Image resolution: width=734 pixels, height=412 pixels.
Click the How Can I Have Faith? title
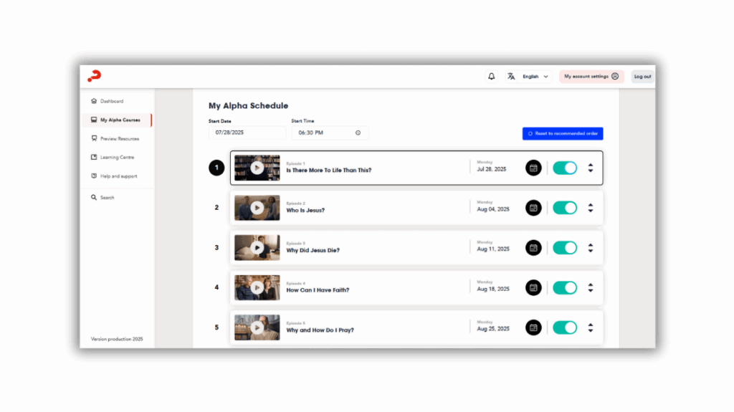click(x=318, y=290)
